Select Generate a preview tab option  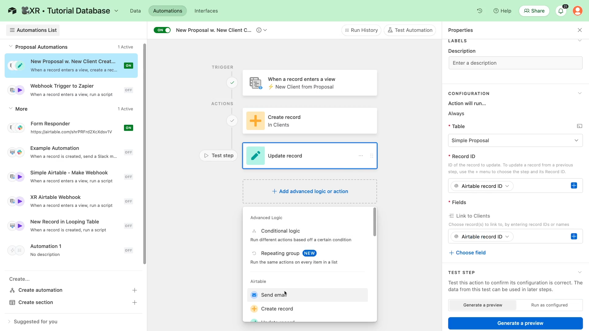(x=483, y=305)
